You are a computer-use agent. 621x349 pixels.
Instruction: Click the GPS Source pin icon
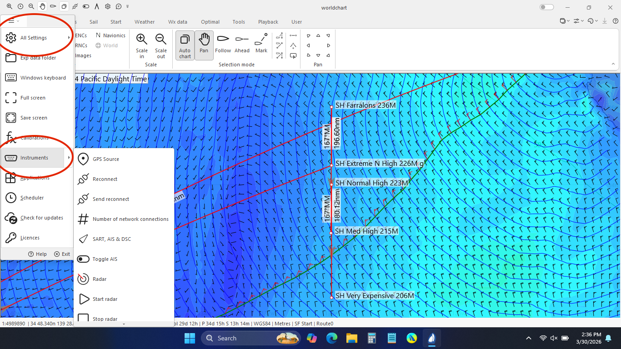pyautogui.click(x=83, y=159)
